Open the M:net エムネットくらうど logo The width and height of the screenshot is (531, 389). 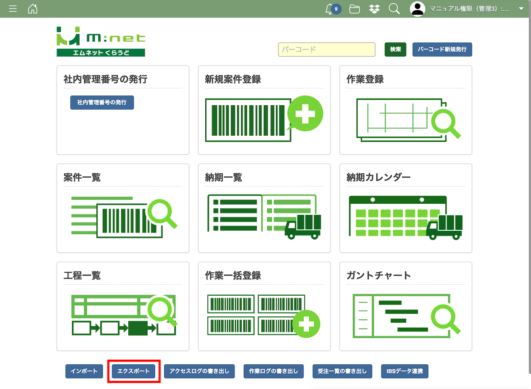pyautogui.click(x=101, y=42)
